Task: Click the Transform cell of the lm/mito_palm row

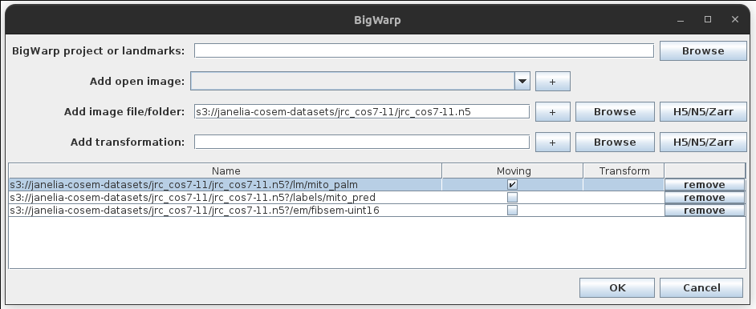Action: [x=624, y=185]
